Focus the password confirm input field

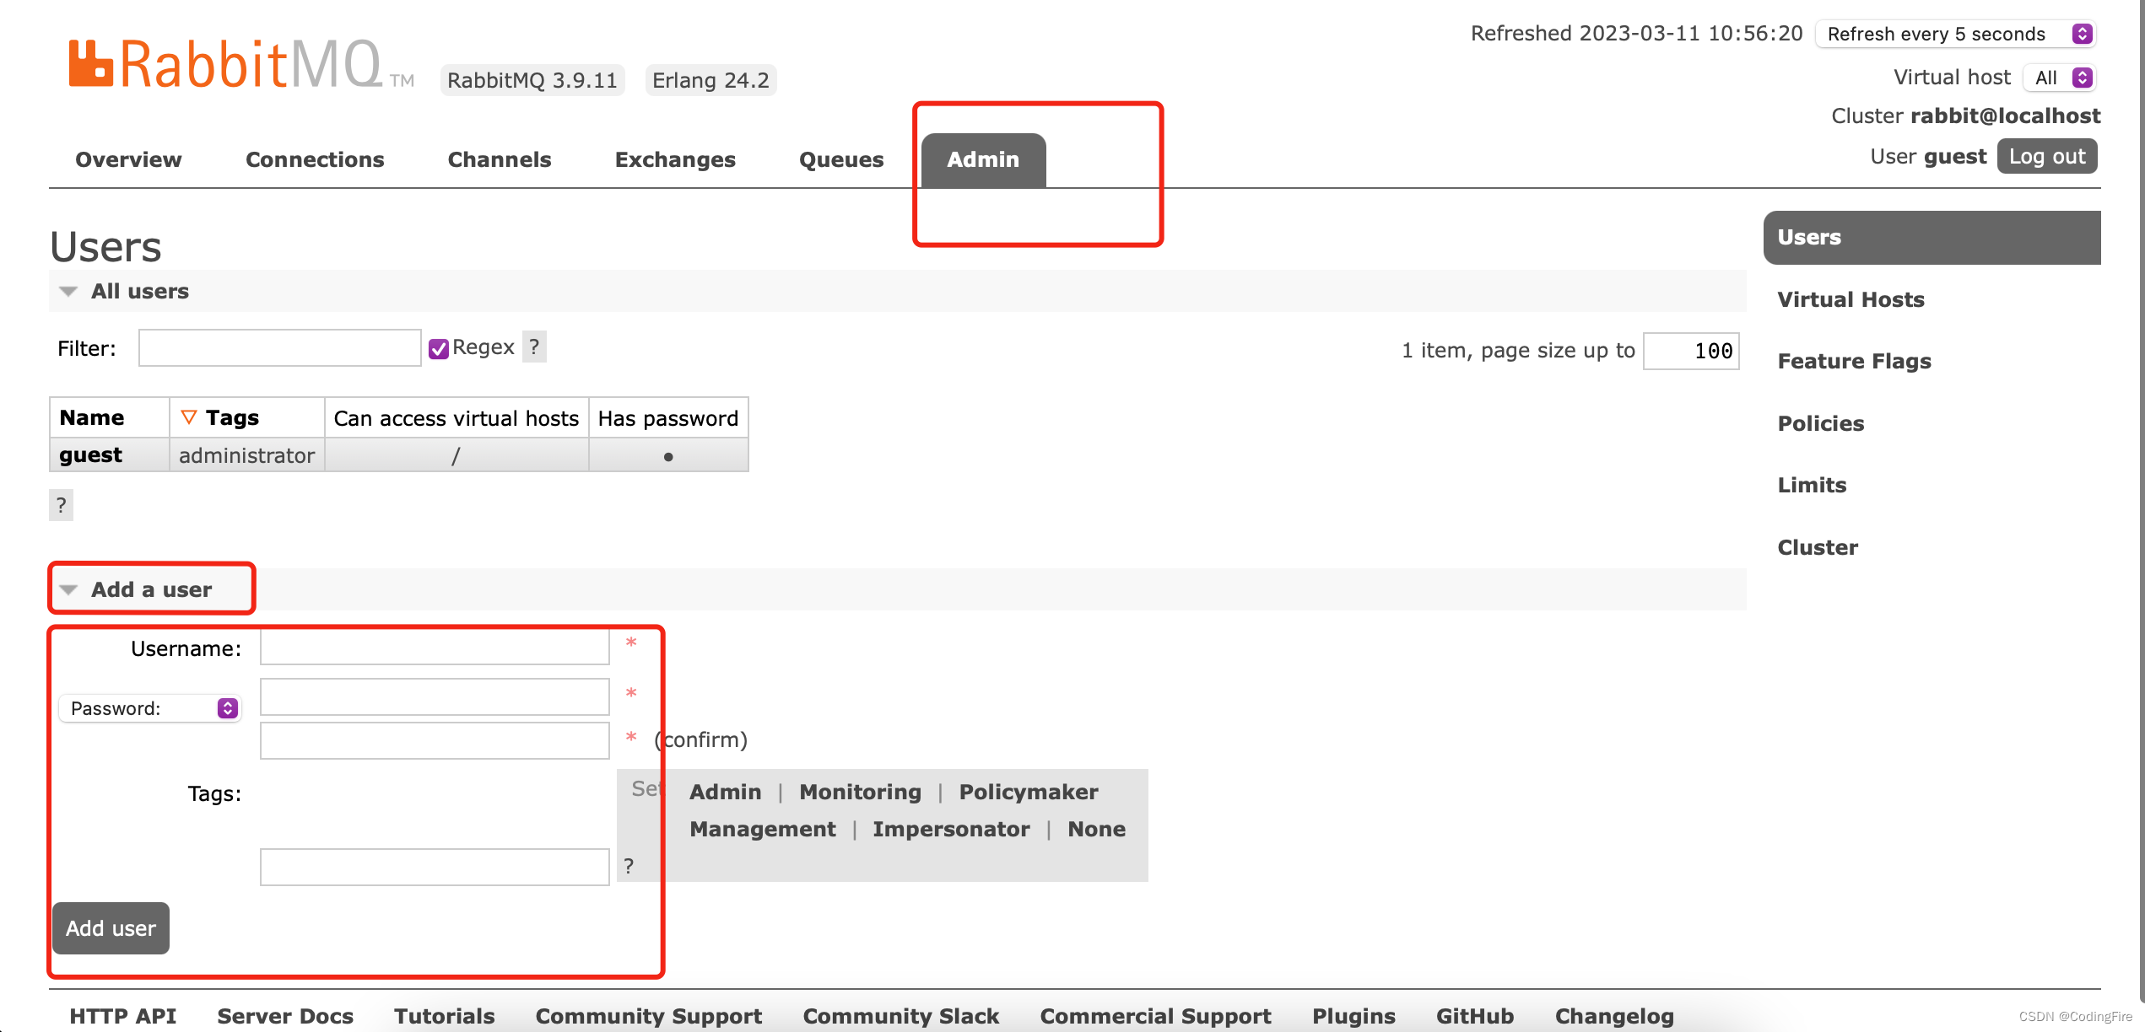coord(435,740)
